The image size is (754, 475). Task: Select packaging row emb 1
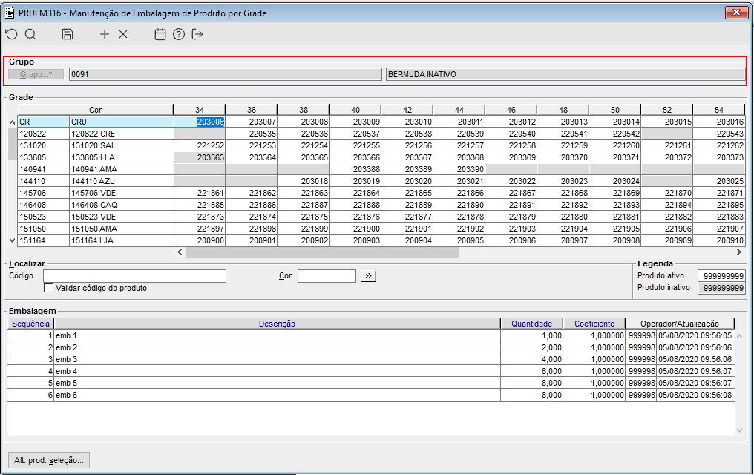[371, 335]
